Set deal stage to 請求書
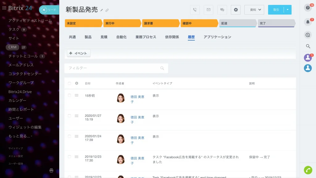 point(160,23)
